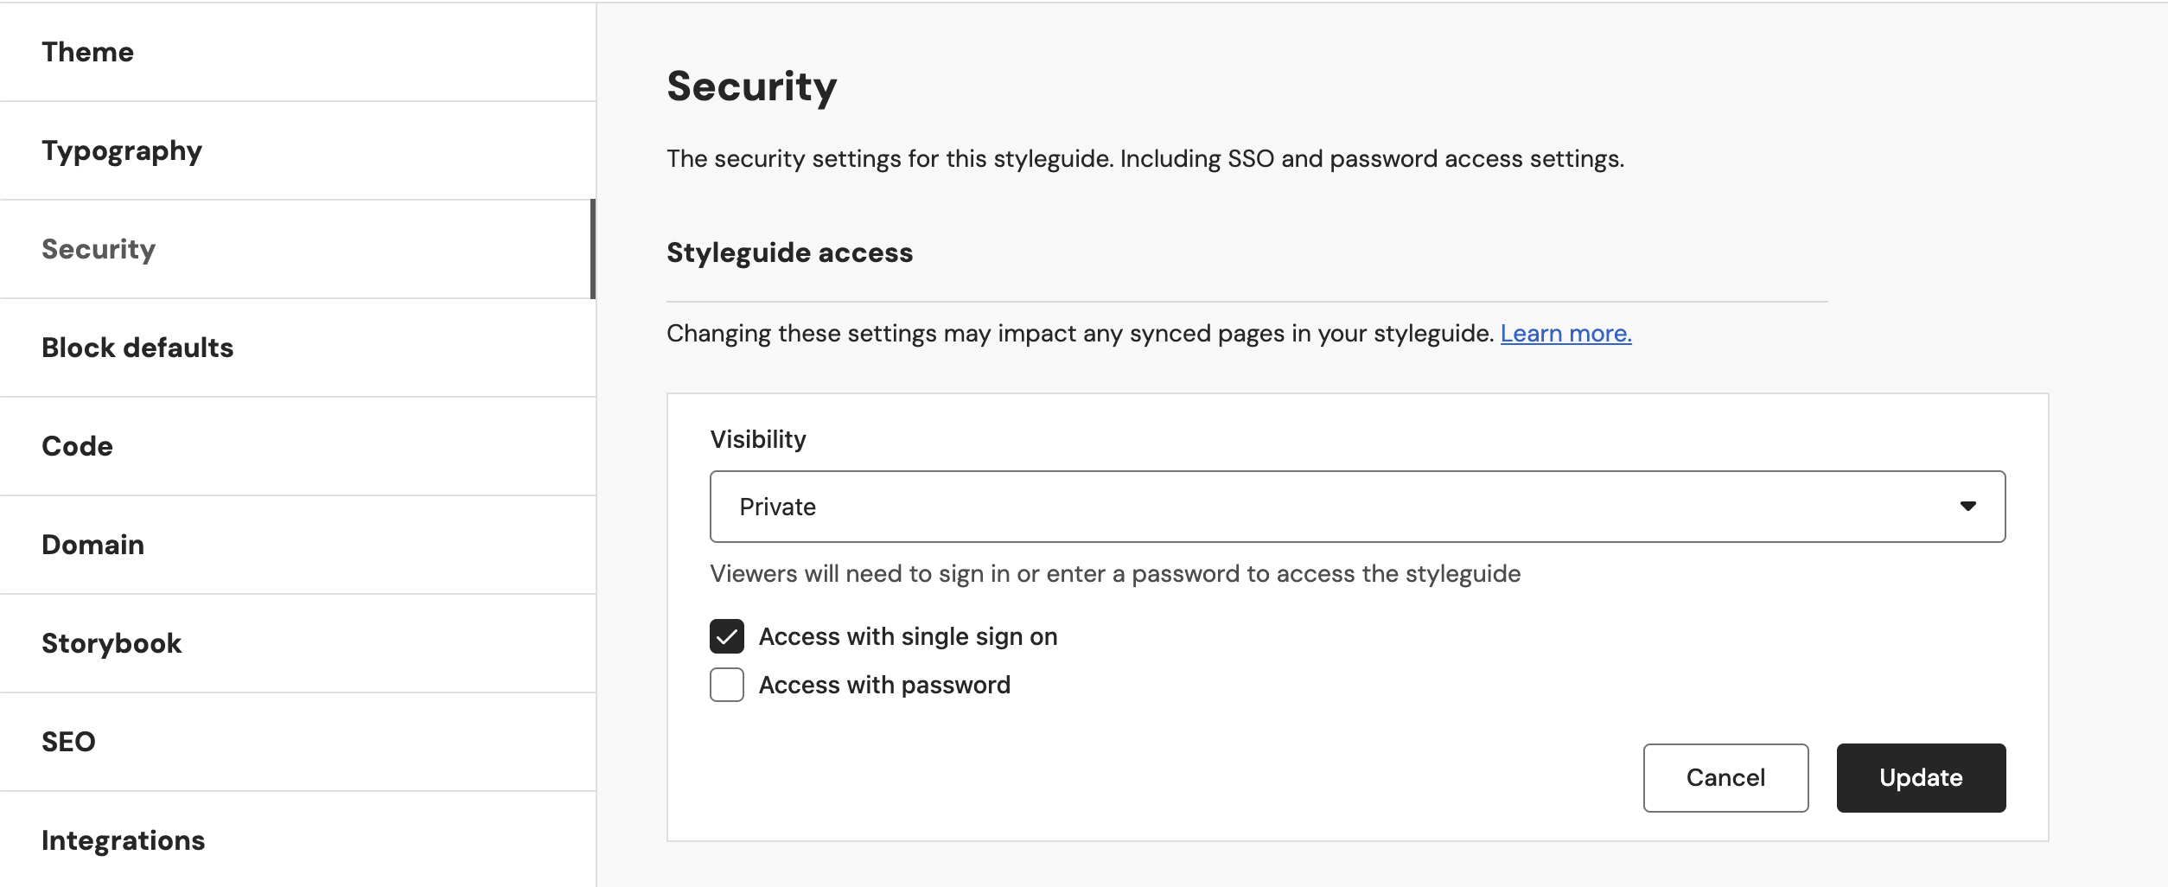The width and height of the screenshot is (2168, 887).
Task: Uncheck Access with single sign on checkbox
Action: (x=727, y=636)
